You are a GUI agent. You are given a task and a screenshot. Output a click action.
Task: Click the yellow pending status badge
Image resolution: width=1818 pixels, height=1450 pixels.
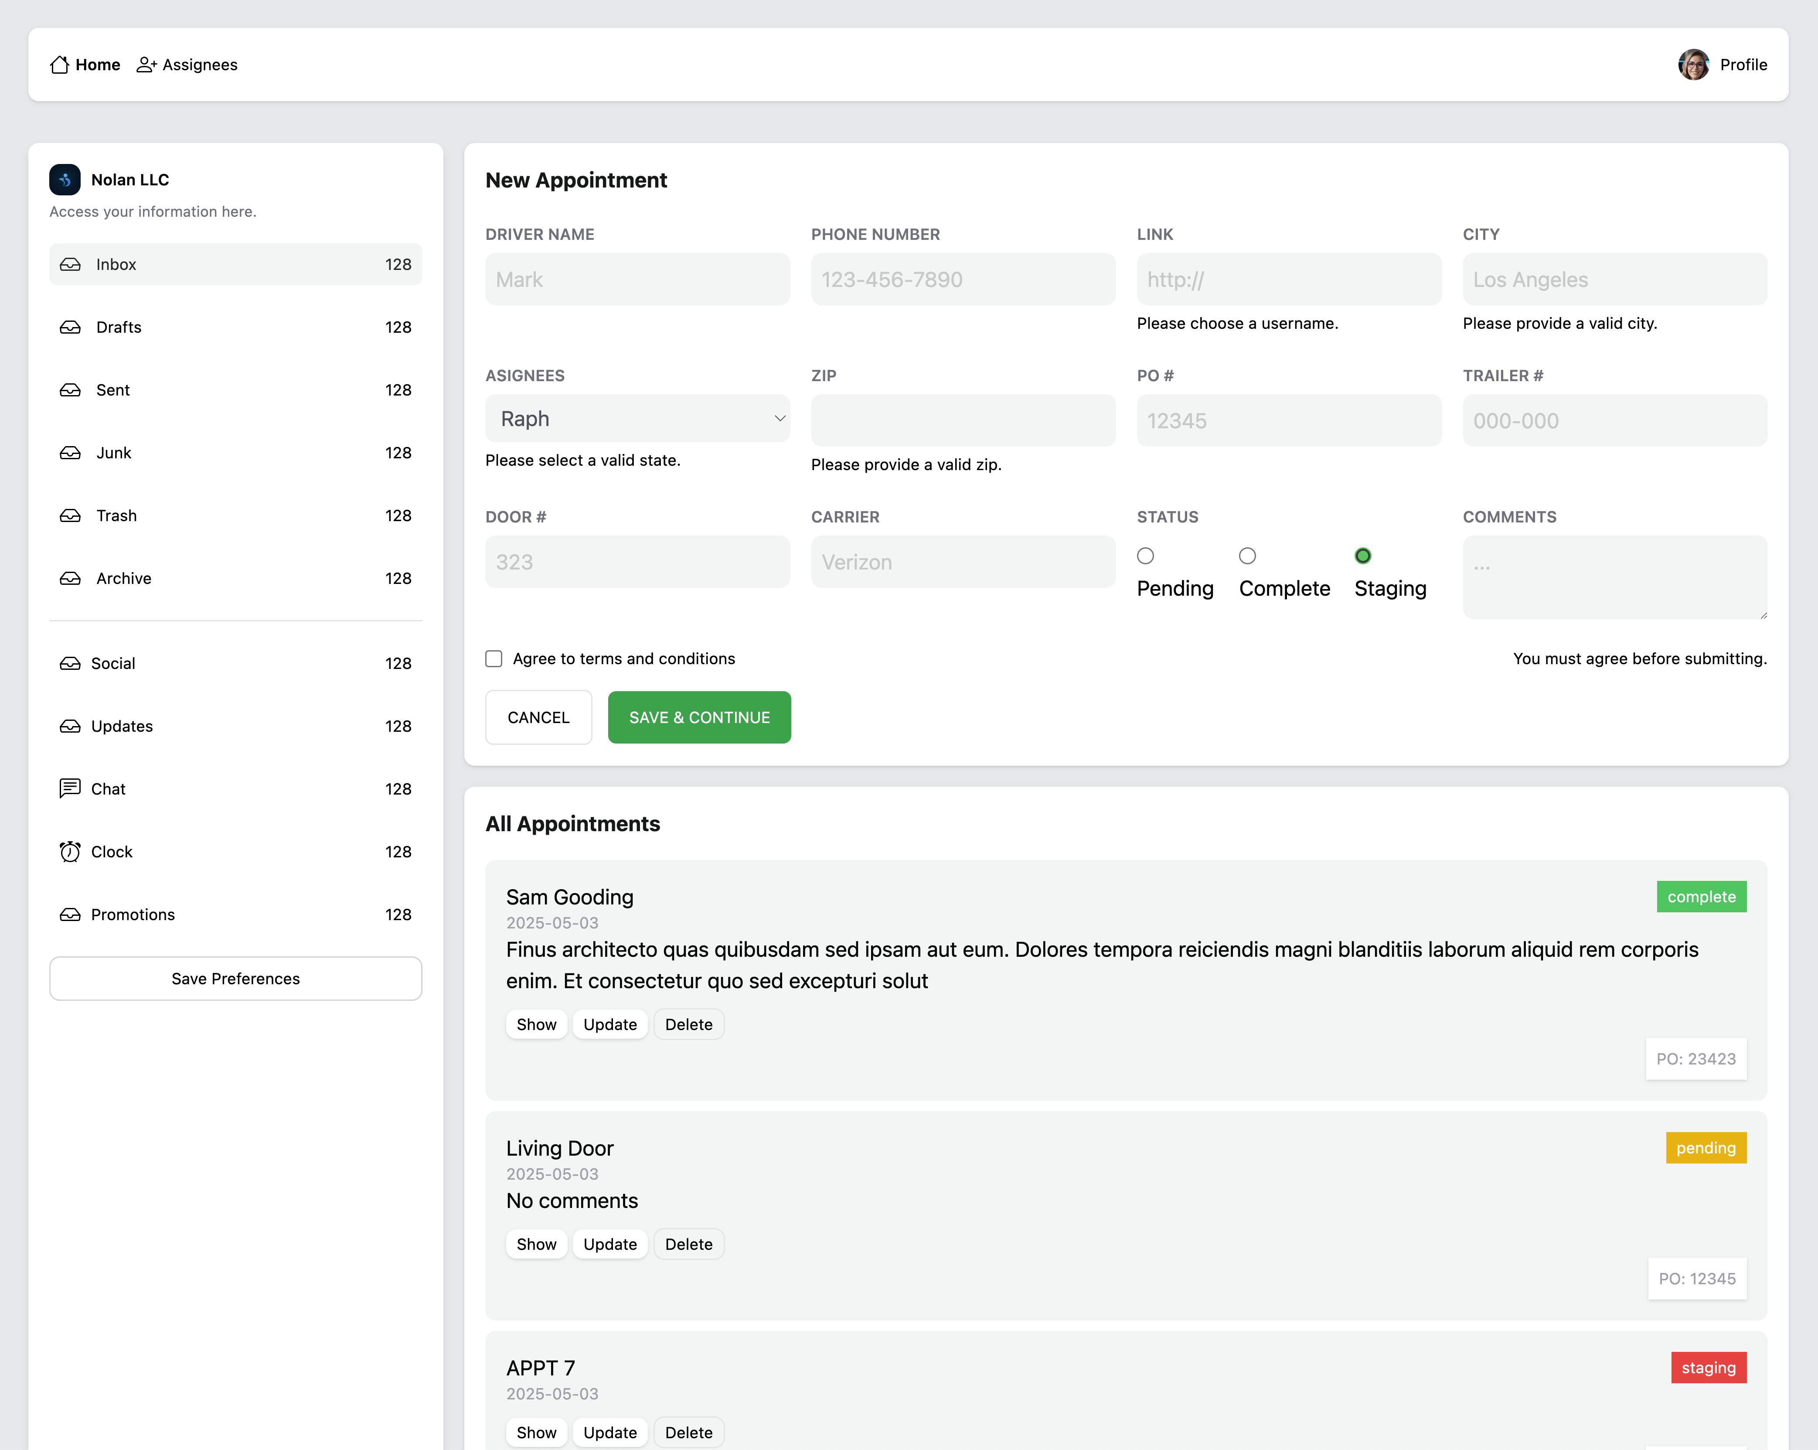coord(1705,1148)
